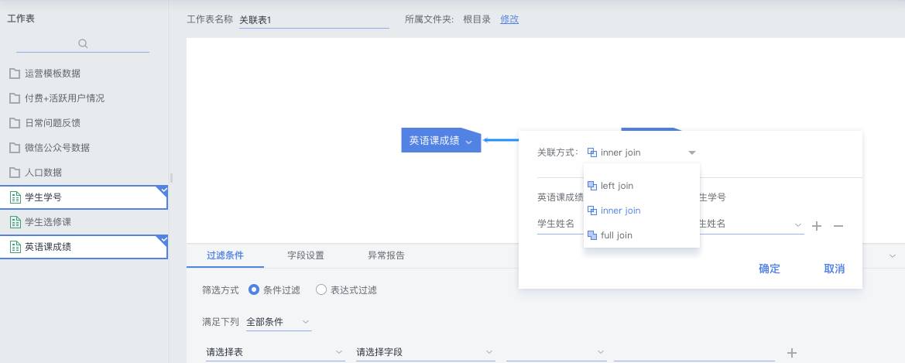Switch to the 异常报告 tab
The height and width of the screenshot is (363, 905).
tap(386, 255)
